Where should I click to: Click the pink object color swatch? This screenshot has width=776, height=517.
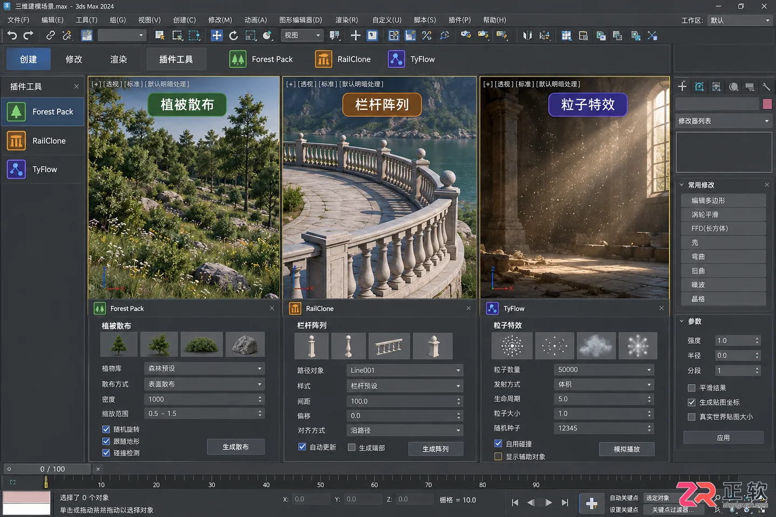(767, 103)
